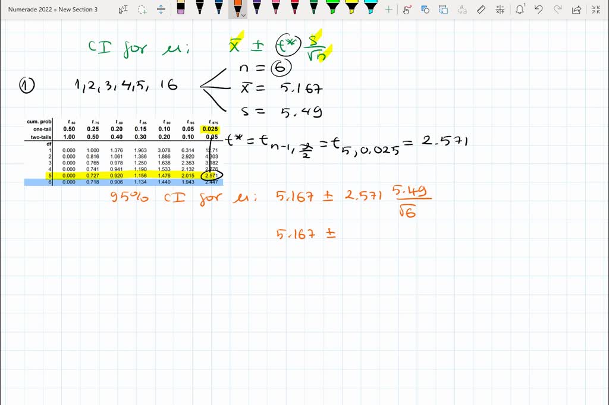Add a new pen with plus button
Screen dimensions: 609x405
coord(388,10)
